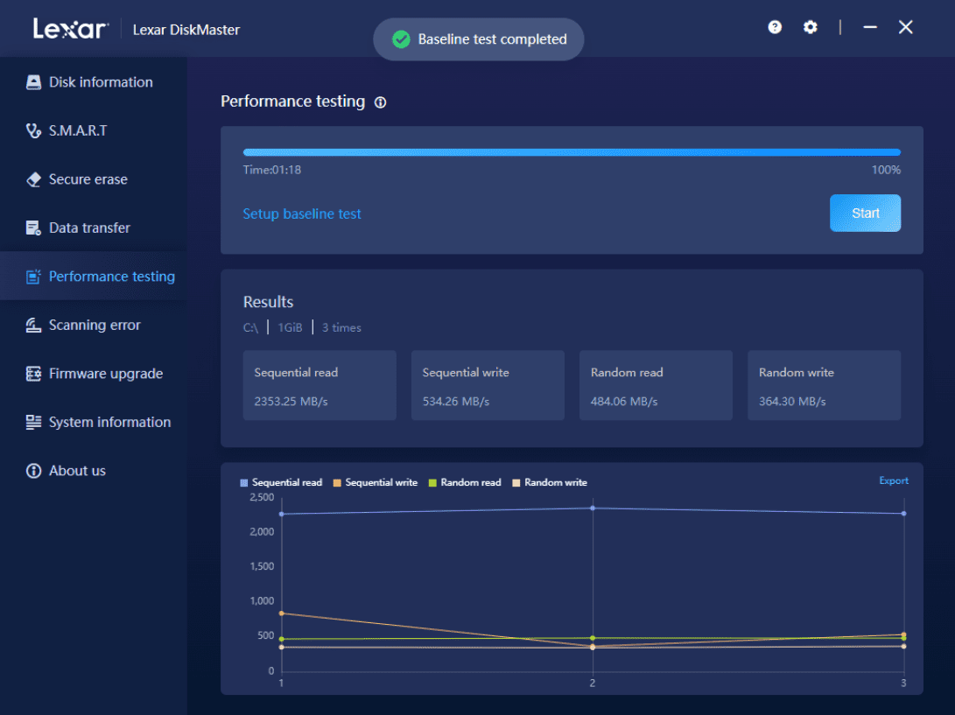
Task: Open Setup baseline test link
Action: click(302, 214)
